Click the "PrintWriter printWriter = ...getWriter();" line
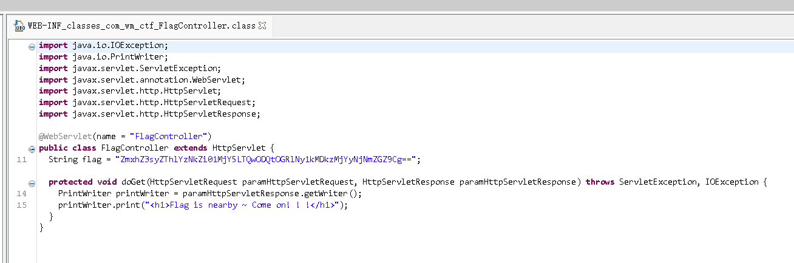 (210, 193)
